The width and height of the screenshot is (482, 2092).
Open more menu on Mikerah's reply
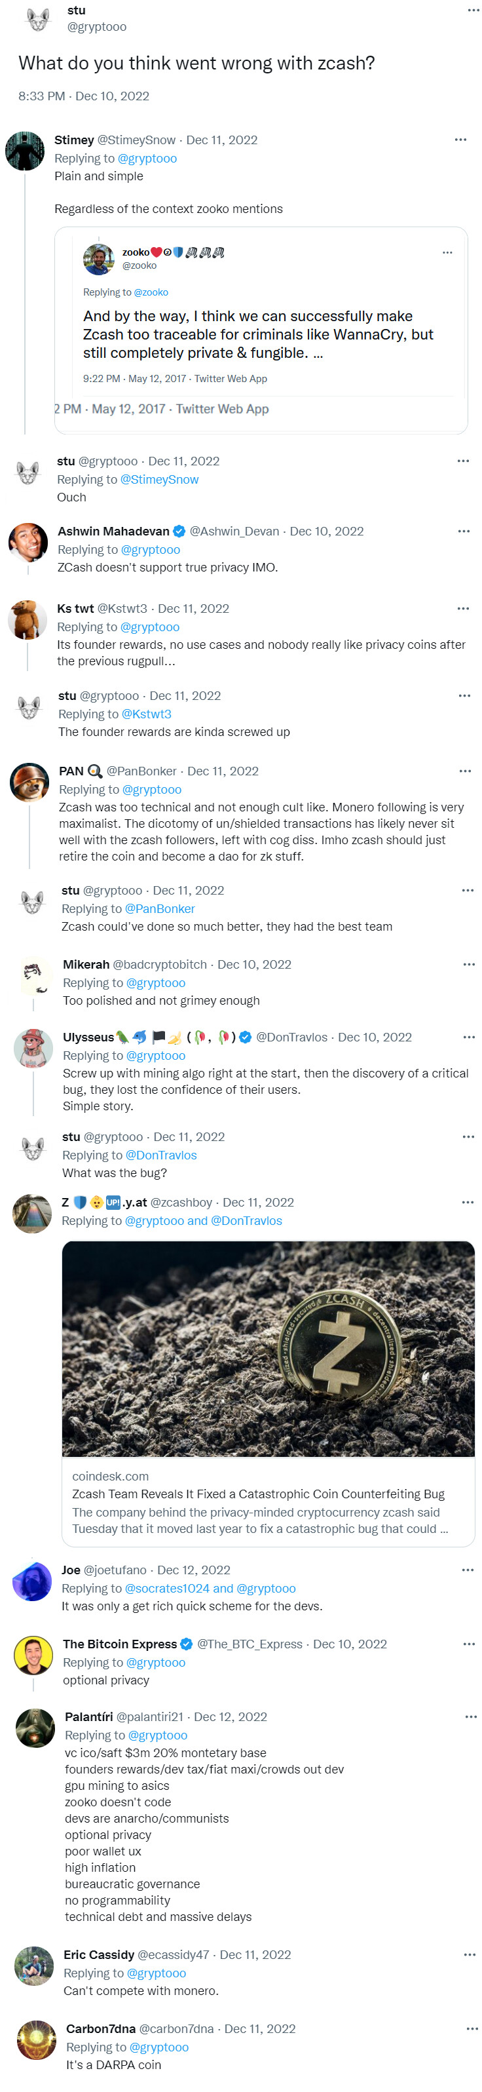(x=468, y=964)
